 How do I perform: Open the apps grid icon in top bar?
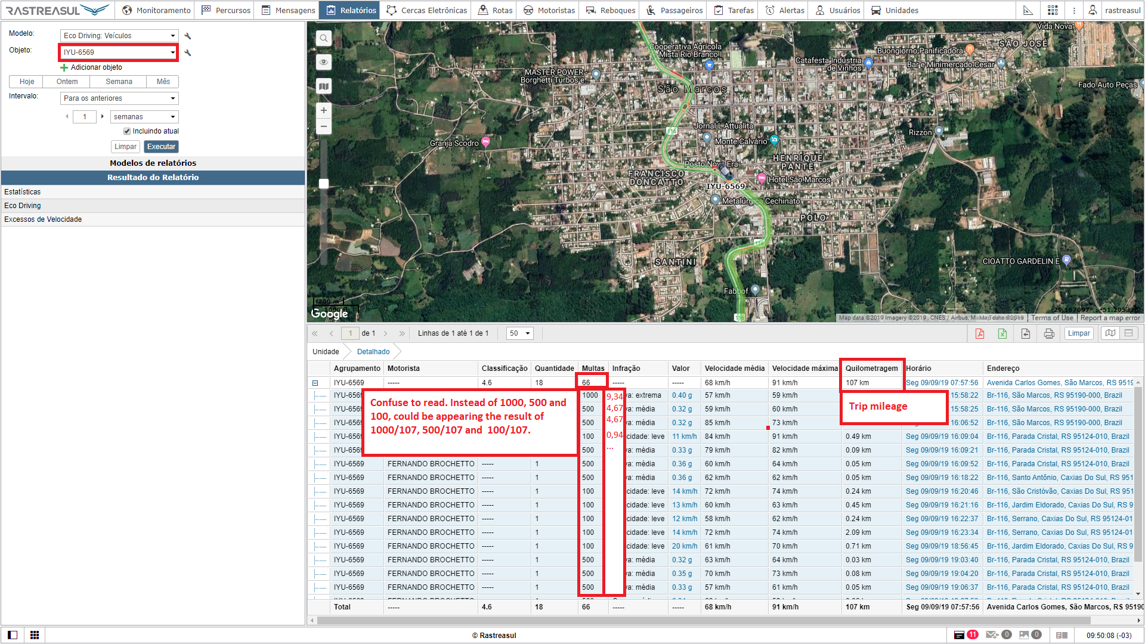[1053, 10]
